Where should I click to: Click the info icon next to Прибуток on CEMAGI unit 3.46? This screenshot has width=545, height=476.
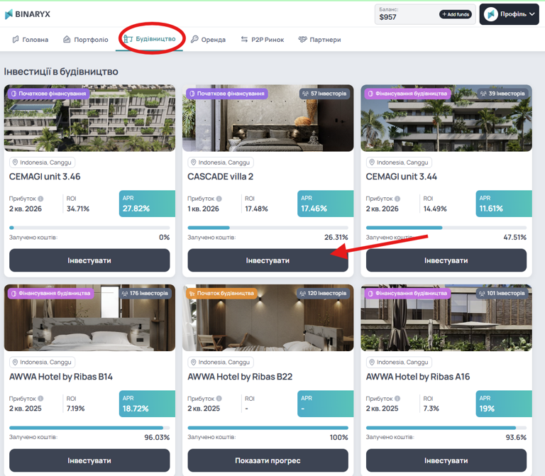(x=40, y=199)
